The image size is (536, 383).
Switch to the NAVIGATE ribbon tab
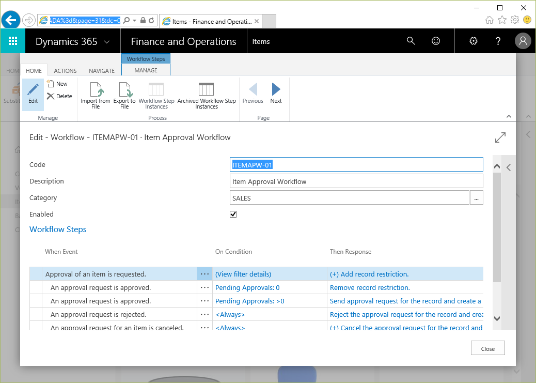point(102,70)
